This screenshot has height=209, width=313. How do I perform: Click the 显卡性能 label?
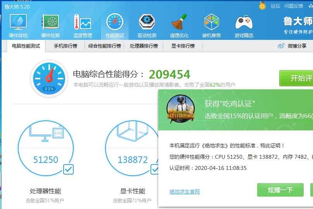pyautogui.click(x=133, y=191)
